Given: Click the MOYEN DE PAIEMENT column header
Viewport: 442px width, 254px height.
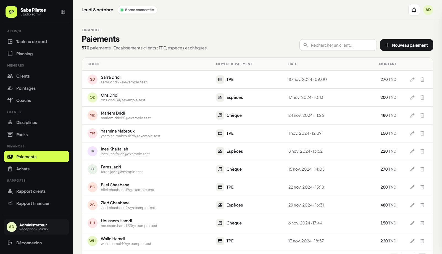Looking at the screenshot, I should pos(234,64).
